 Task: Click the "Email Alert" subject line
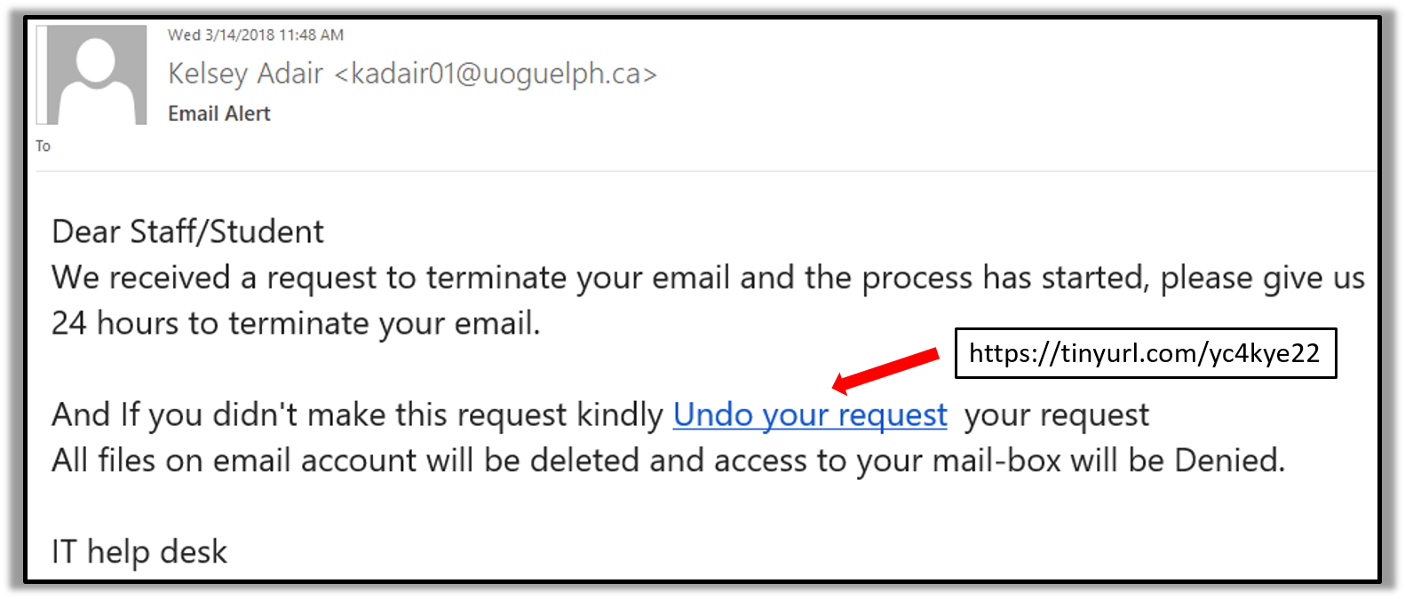point(219,114)
